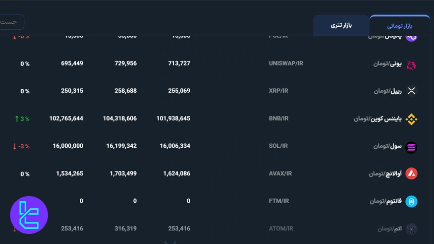
Task: Open the BNB/IR market pair
Action: click(x=279, y=119)
